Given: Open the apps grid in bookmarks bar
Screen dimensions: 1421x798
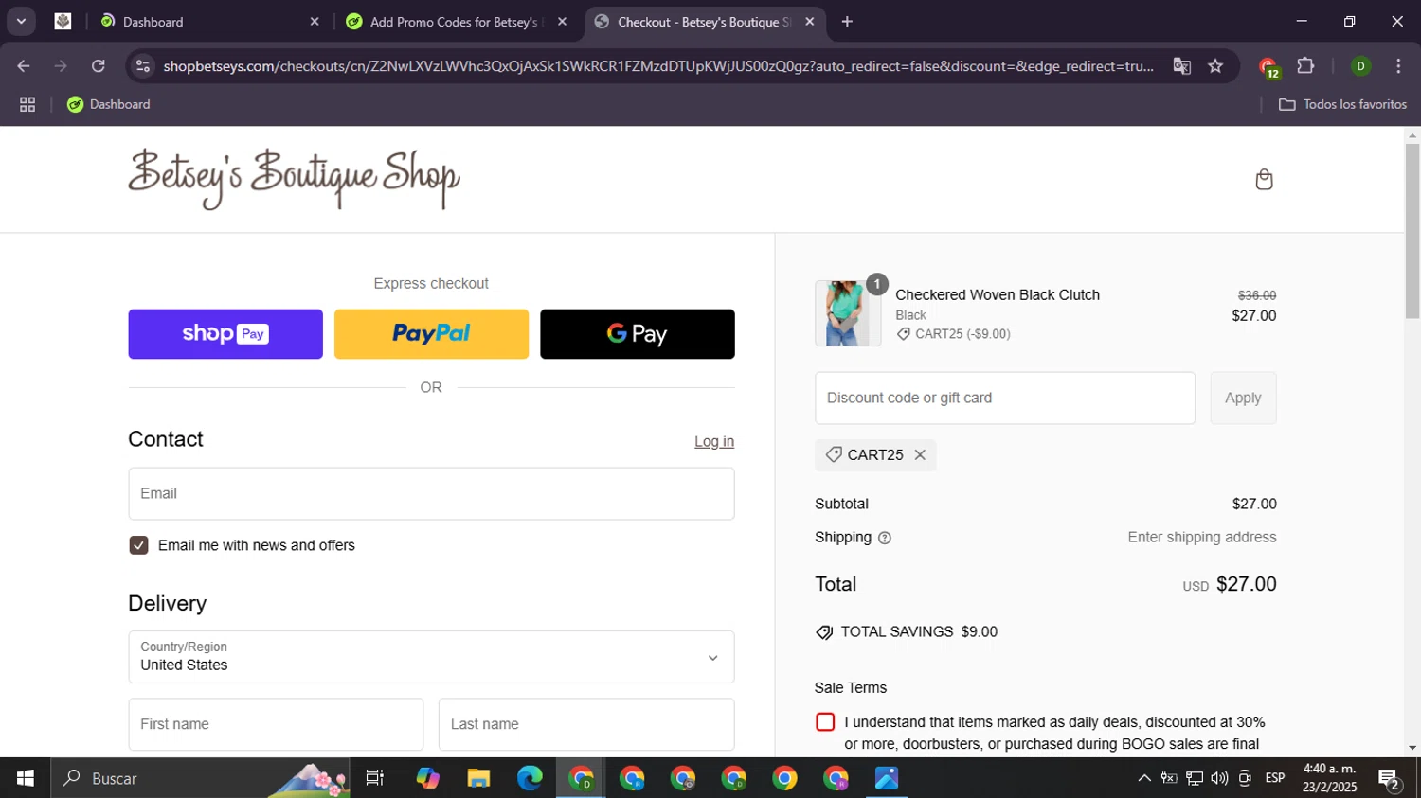Looking at the screenshot, I should pyautogui.click(x=27, y=105).
